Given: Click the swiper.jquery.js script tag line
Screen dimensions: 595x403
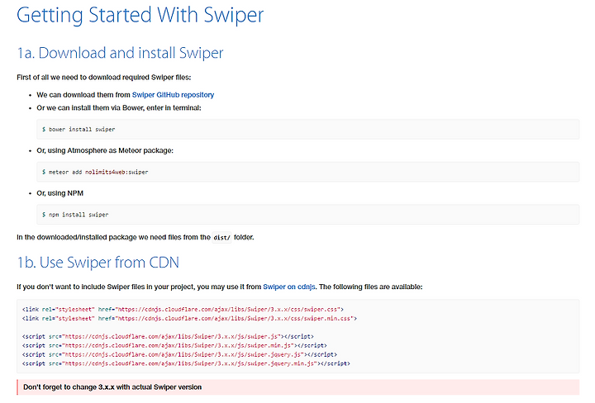Looking at the screenshot, I should coord(179,354).
